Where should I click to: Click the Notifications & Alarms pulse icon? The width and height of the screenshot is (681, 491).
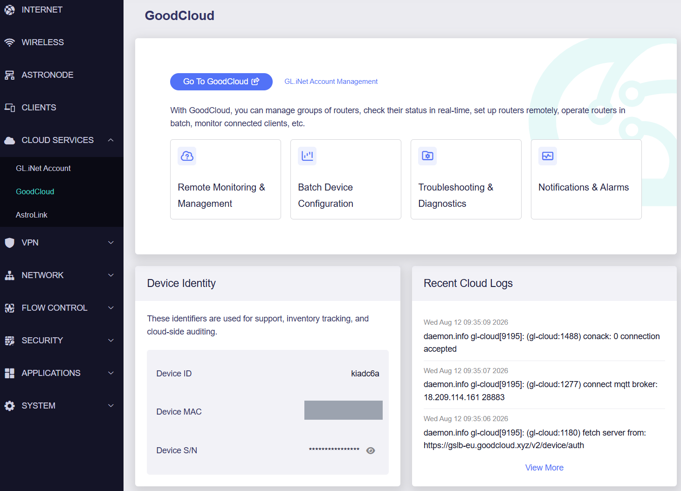click(548, 156)
